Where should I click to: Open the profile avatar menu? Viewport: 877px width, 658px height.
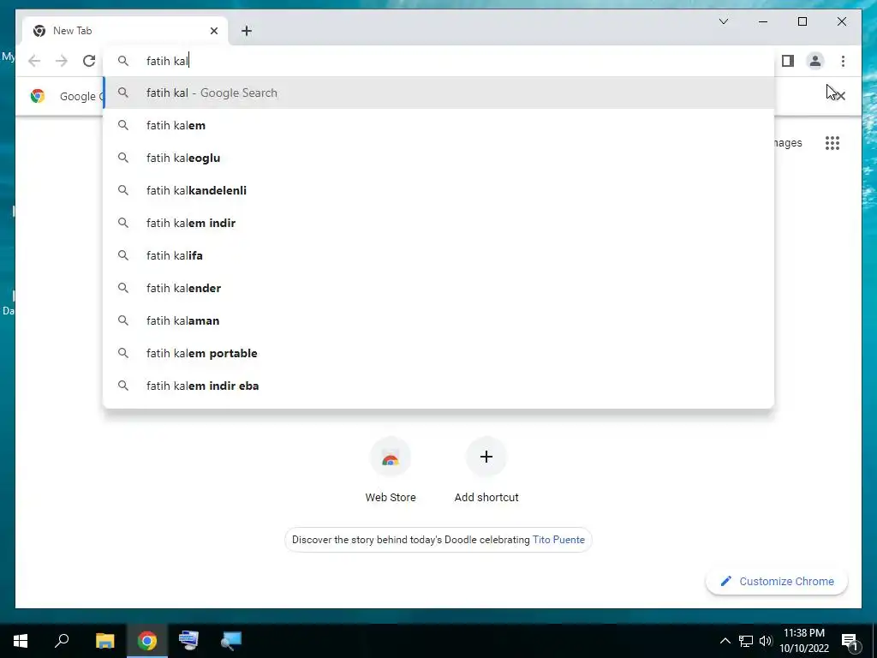[x=815, y=61]
